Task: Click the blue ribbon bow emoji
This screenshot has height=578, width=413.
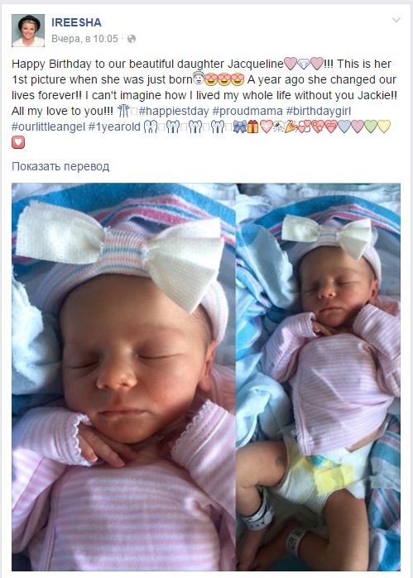Action: click(x=240, y=127)
